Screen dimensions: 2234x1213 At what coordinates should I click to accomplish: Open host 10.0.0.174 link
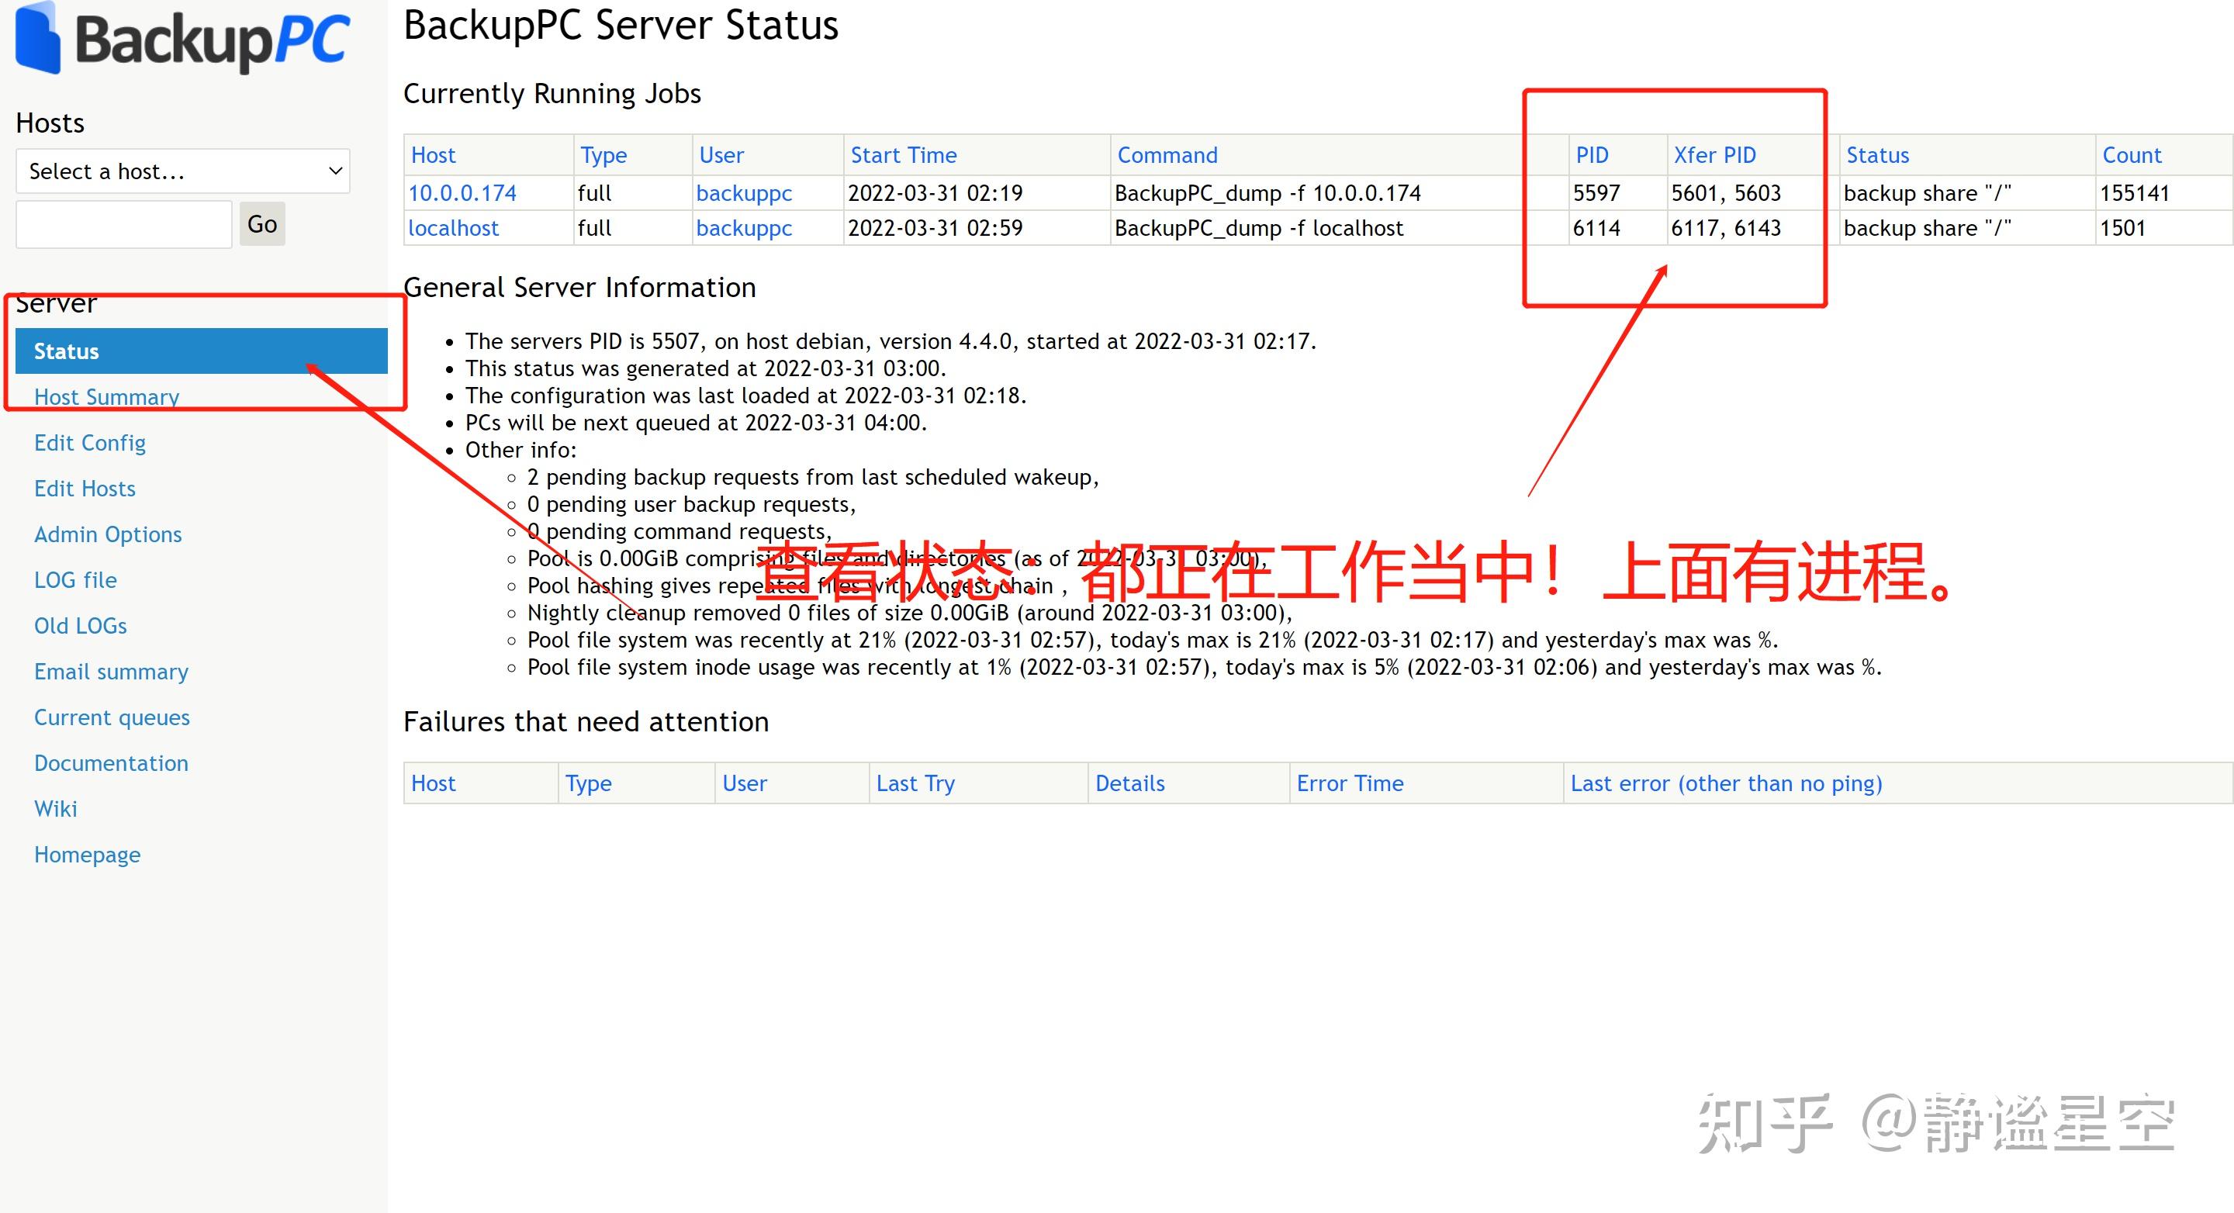coord(462,192)
